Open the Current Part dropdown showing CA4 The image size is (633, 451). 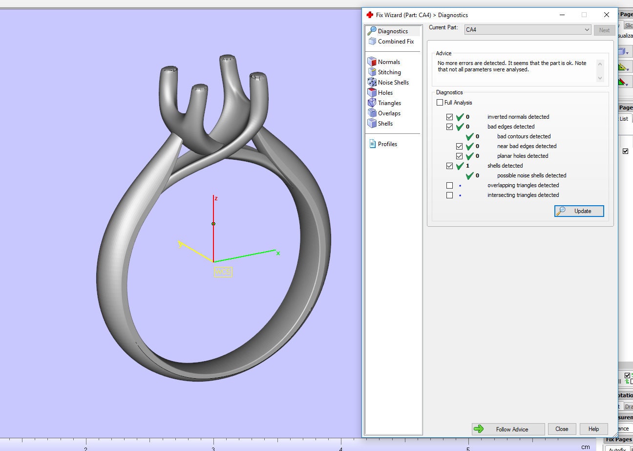coord(588,29)
